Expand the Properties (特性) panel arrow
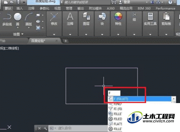 [x=118, y=35]
